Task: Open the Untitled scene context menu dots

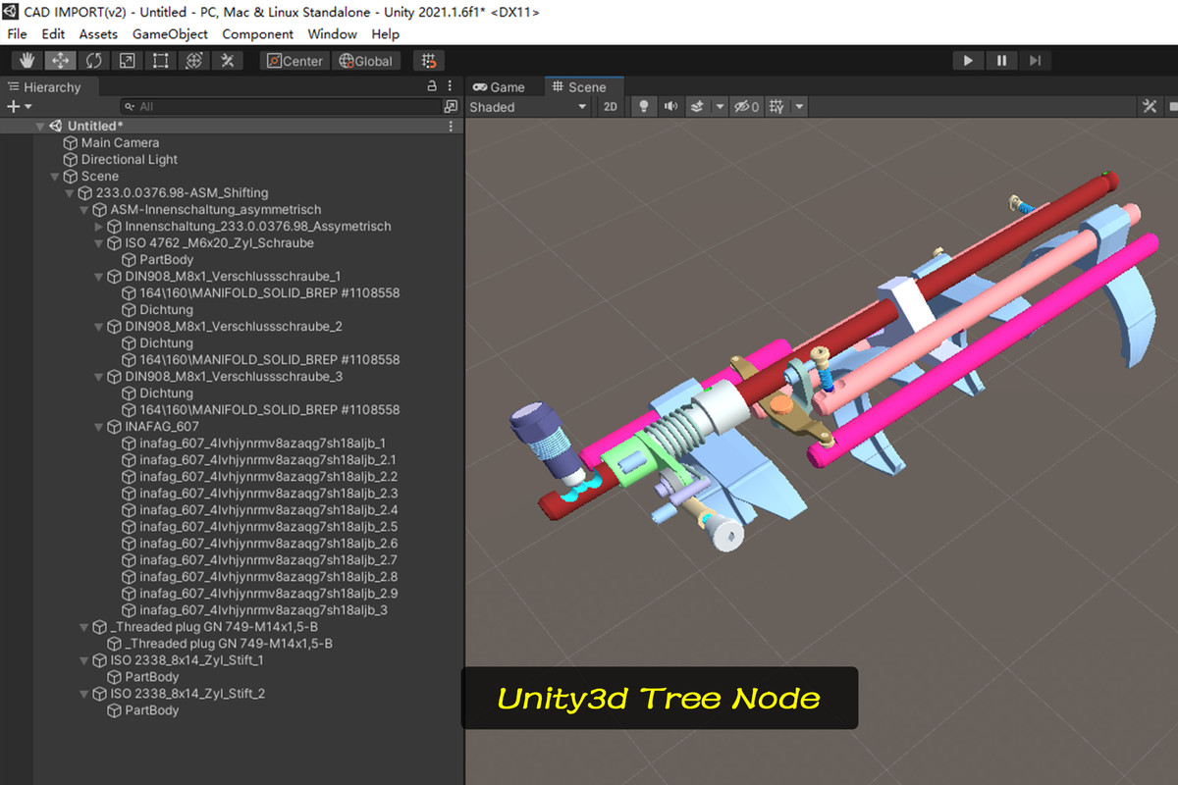Action: [451, 126]
